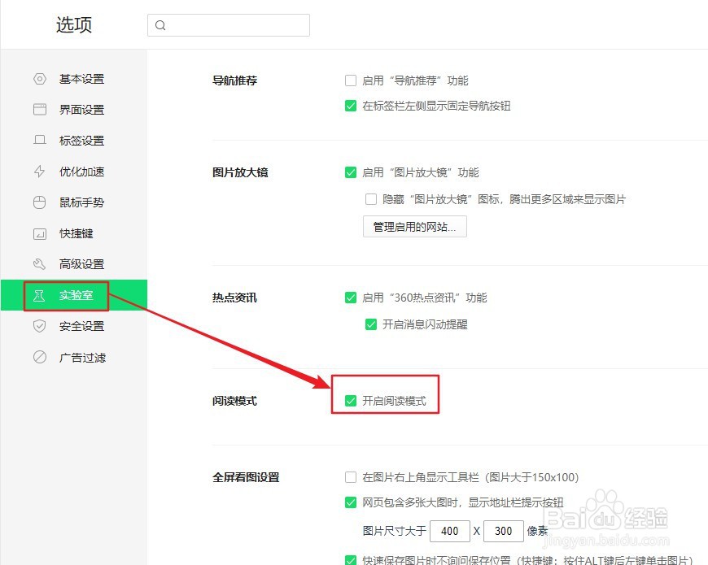Click the 鼠标手势 sidebar icon
The image size is (708, 565).
pyautogui.click(x=39, y=202)
